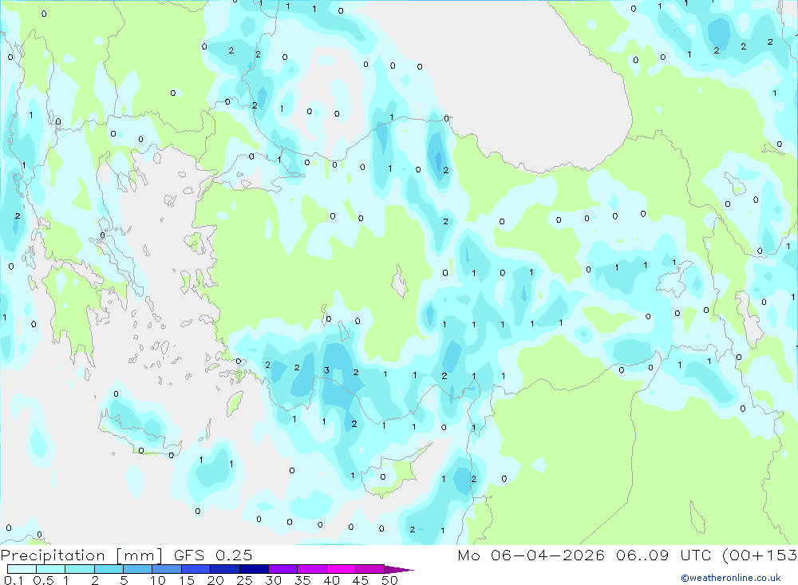Click the 'Precipitation [mm]' title text
Image resolution: width=798 pixels, height=585 pixels.
coord(81,555)
